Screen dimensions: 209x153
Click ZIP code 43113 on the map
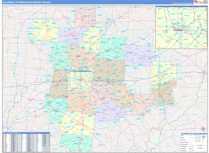84,110
